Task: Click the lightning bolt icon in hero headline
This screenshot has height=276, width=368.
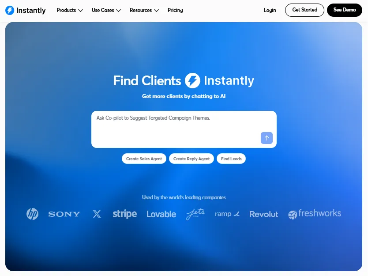Action: (192, 80)
